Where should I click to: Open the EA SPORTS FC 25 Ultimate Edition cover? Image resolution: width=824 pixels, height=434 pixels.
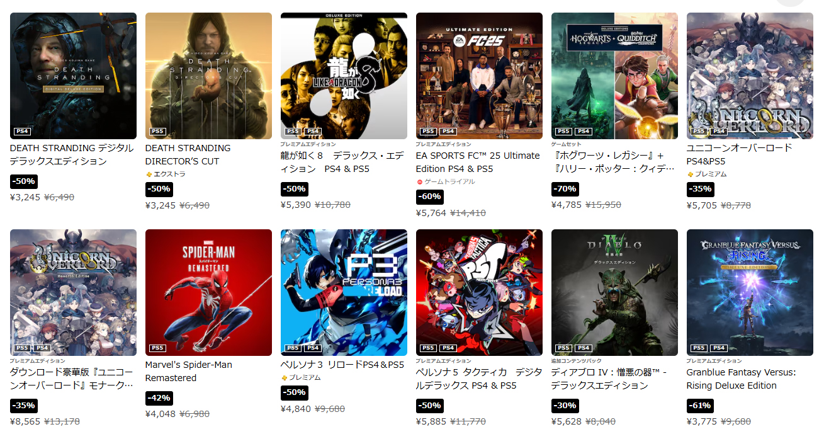(x=479, y=76)
